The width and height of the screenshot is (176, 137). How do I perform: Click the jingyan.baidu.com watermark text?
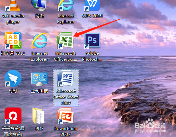(x=150, y=131)
